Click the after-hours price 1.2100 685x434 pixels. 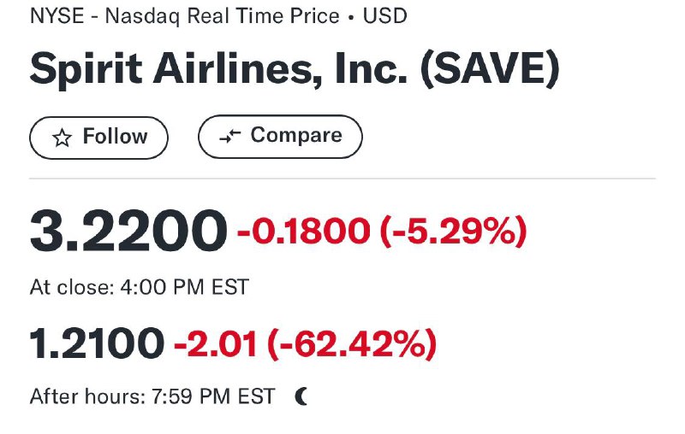[x=97, y=343]
